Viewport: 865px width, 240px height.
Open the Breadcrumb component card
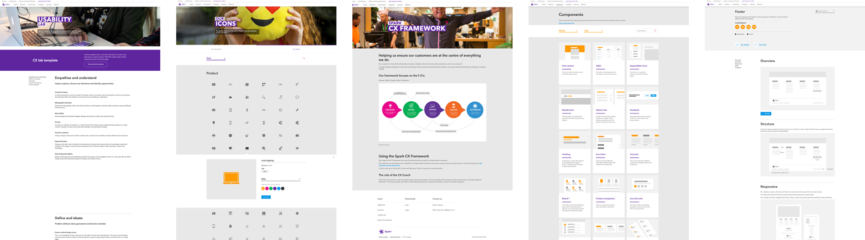(x=574, y=108)
